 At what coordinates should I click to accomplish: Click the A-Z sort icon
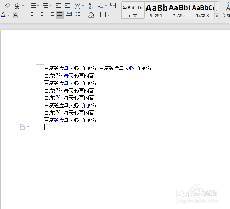[x=91, y=6]
